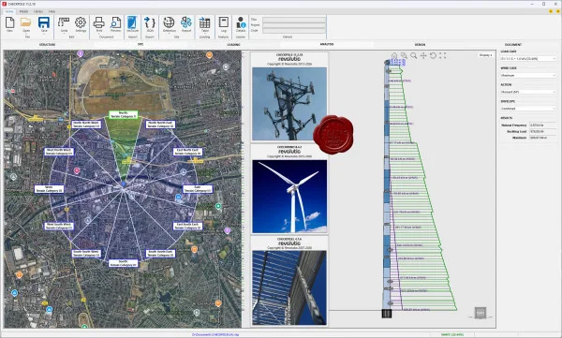Open the site Report icon
This screenshot has height=338, width=562.
(186, 23)
